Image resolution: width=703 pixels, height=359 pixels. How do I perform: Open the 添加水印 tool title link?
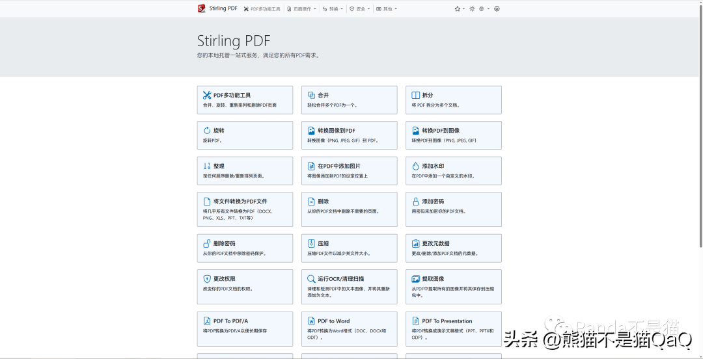[x=433, y=166]
